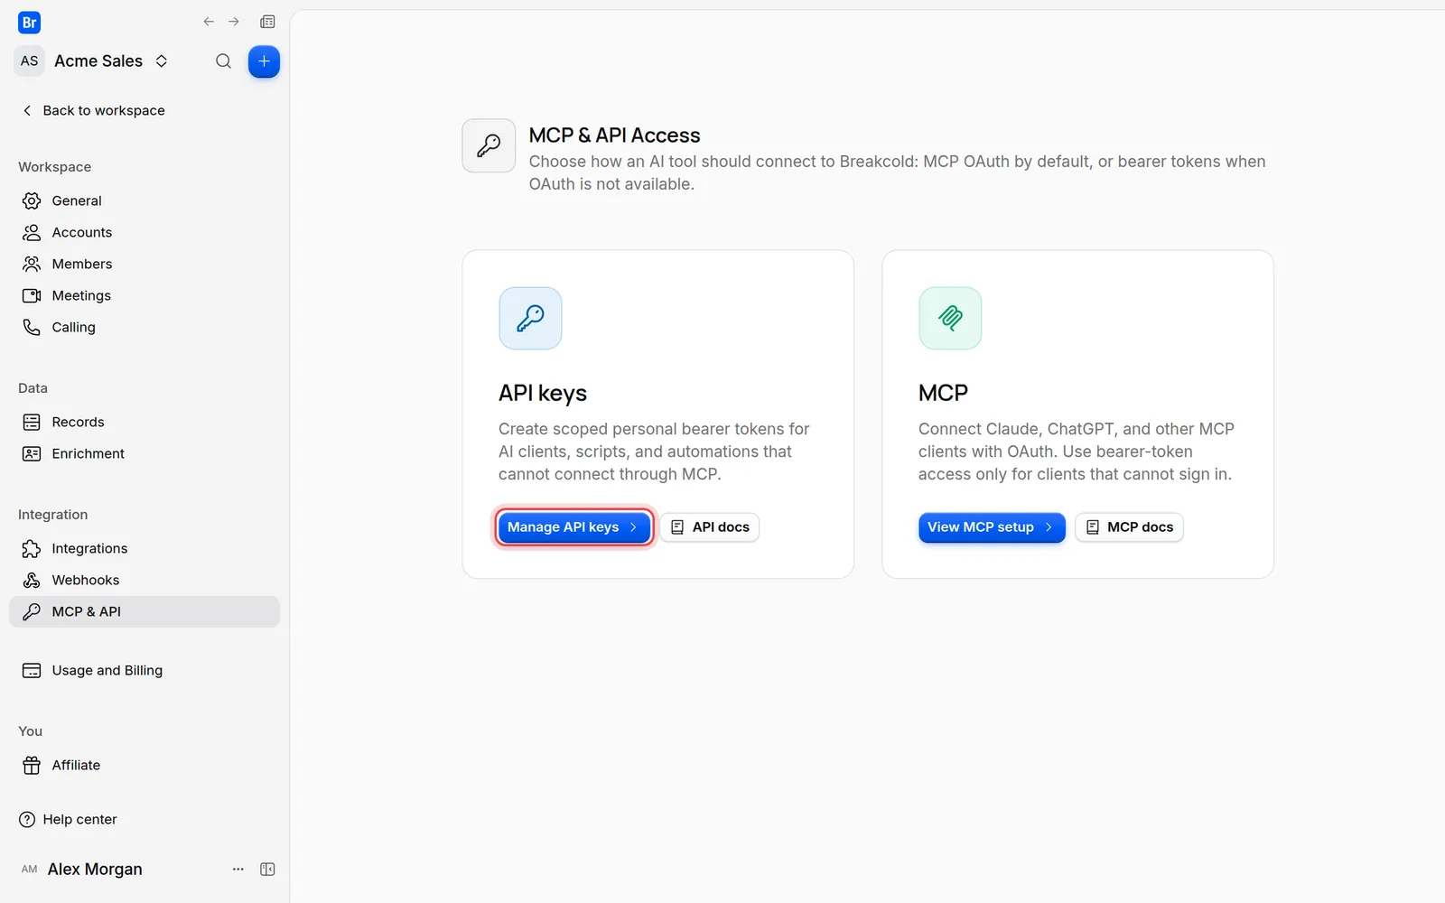Click View MCP setup button
Screen dimensions: 1445x903
[x=992, y=527]
